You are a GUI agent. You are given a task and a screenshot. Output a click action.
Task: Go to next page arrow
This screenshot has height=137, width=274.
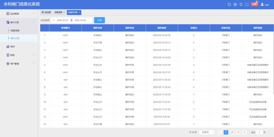(x=244, y=132)
